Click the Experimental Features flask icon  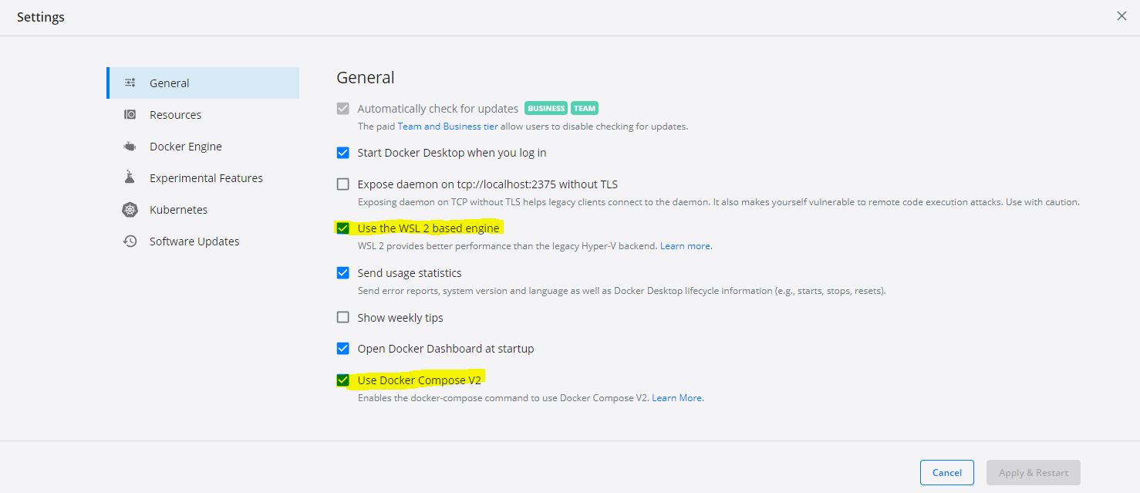click(x=130, y=177)
